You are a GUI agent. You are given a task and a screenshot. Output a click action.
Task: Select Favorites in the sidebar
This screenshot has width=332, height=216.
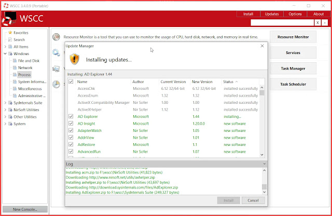[21, 33]
